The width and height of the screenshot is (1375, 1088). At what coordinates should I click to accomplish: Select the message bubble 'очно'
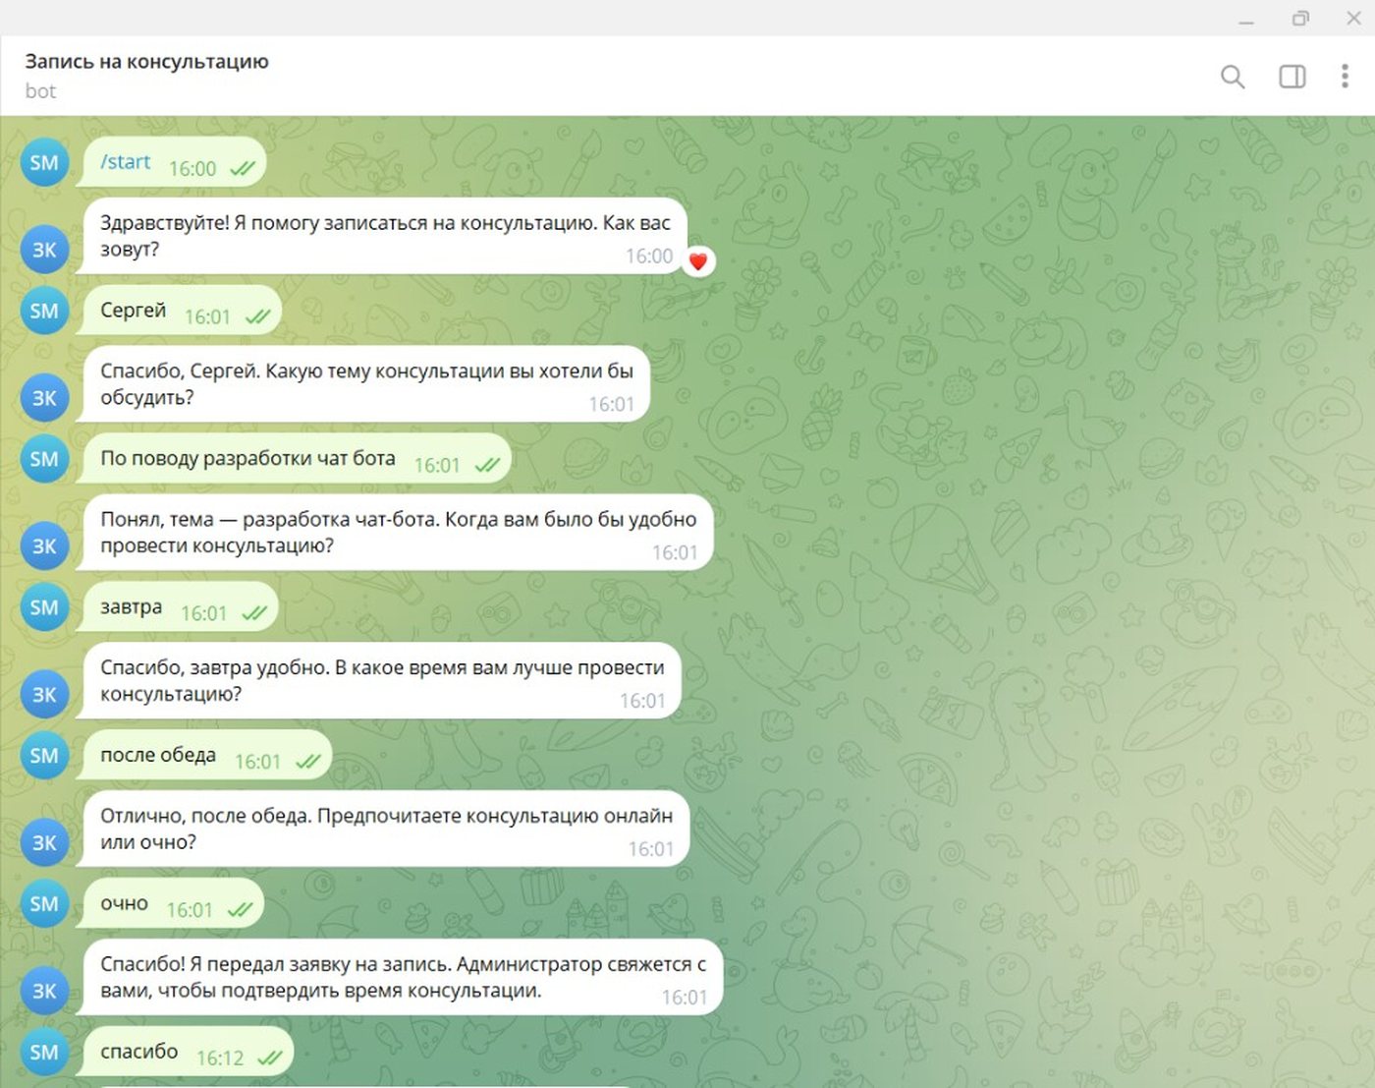click(172, 904)
